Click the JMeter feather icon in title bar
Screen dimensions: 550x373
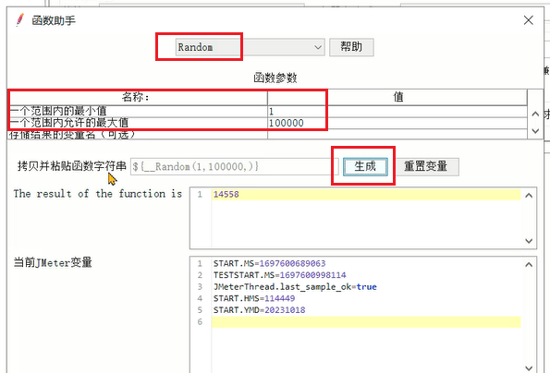(x=20, y=20)
